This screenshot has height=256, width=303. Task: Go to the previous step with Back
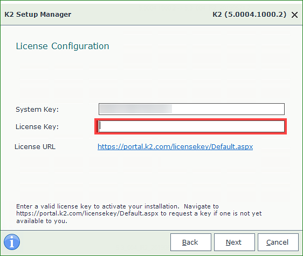tap(191, 242)
